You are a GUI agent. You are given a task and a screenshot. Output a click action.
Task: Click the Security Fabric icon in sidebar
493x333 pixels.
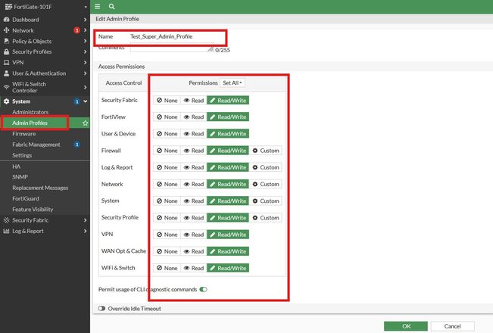(x=6, y=220)
